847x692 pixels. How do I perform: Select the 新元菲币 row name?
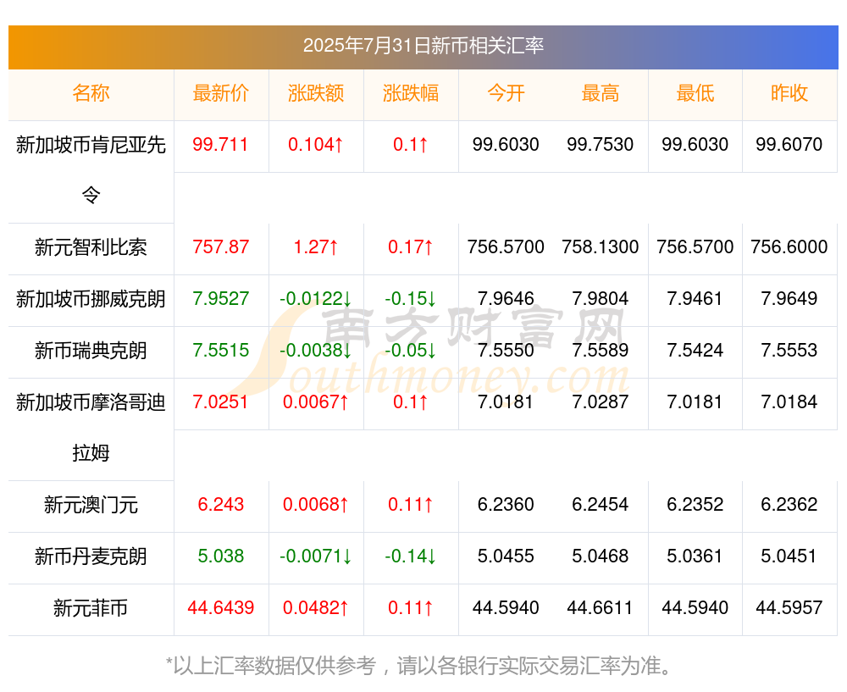pyautogui.click(x=91, y=608)
